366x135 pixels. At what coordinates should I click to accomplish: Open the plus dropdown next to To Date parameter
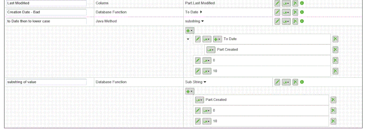coord(217,39)
